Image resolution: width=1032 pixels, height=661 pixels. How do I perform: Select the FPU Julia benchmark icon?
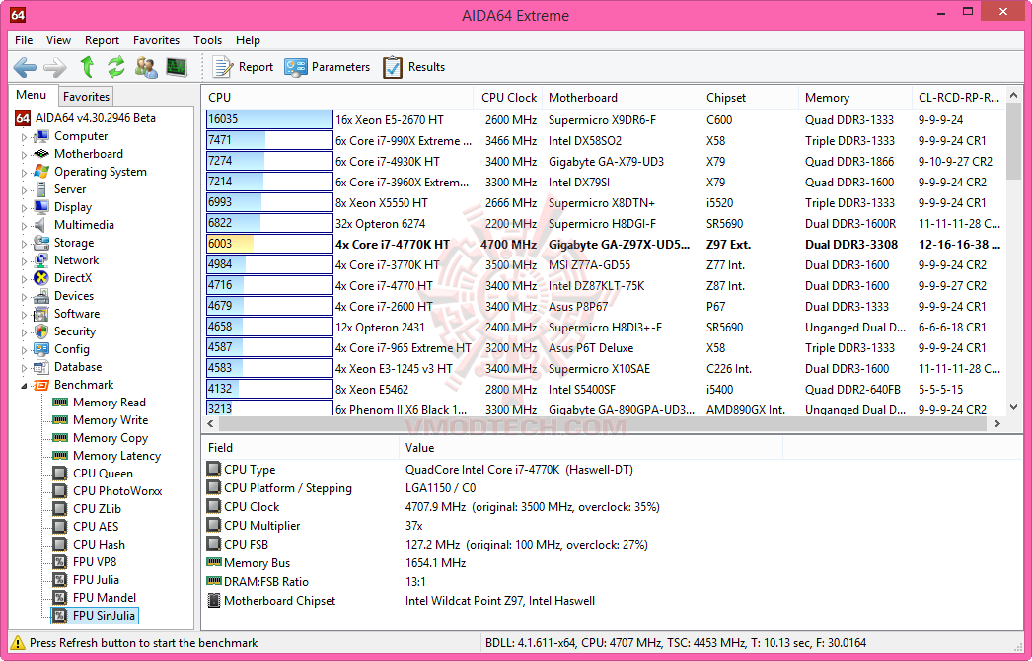tap(60, 579)
